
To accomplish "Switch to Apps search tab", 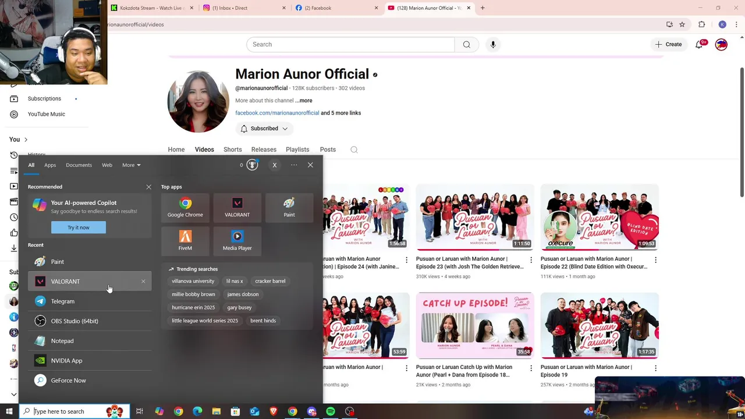I will (x=50, y=165).
